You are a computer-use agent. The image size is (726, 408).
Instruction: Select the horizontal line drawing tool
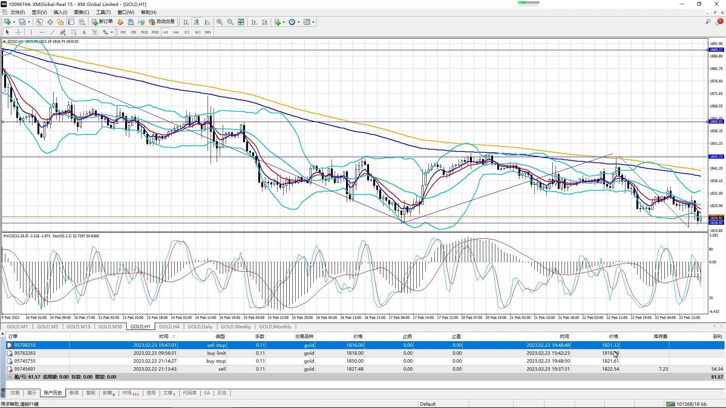click(x=42, y=32)
